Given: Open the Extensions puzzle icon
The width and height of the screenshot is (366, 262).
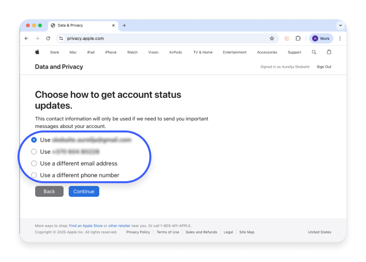Looking at the screenshot, I should tap(298, 38).
